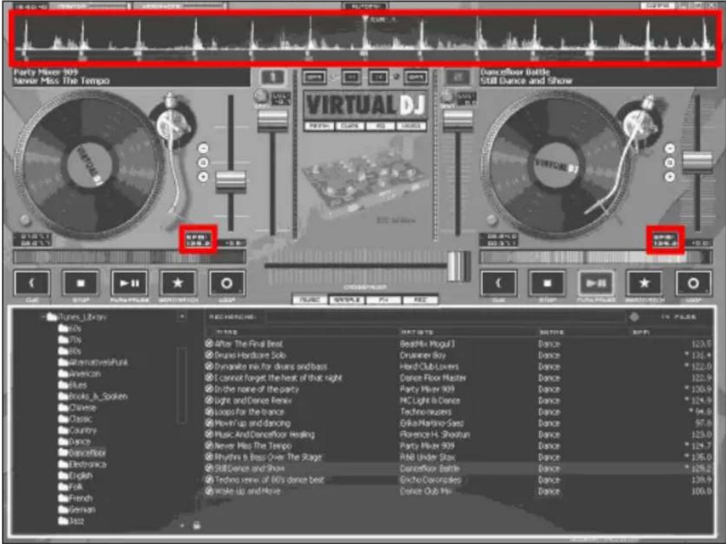This screenshot has width=726, height=544.
Task: Open the Electronica folder
Action: click(82, 465)
